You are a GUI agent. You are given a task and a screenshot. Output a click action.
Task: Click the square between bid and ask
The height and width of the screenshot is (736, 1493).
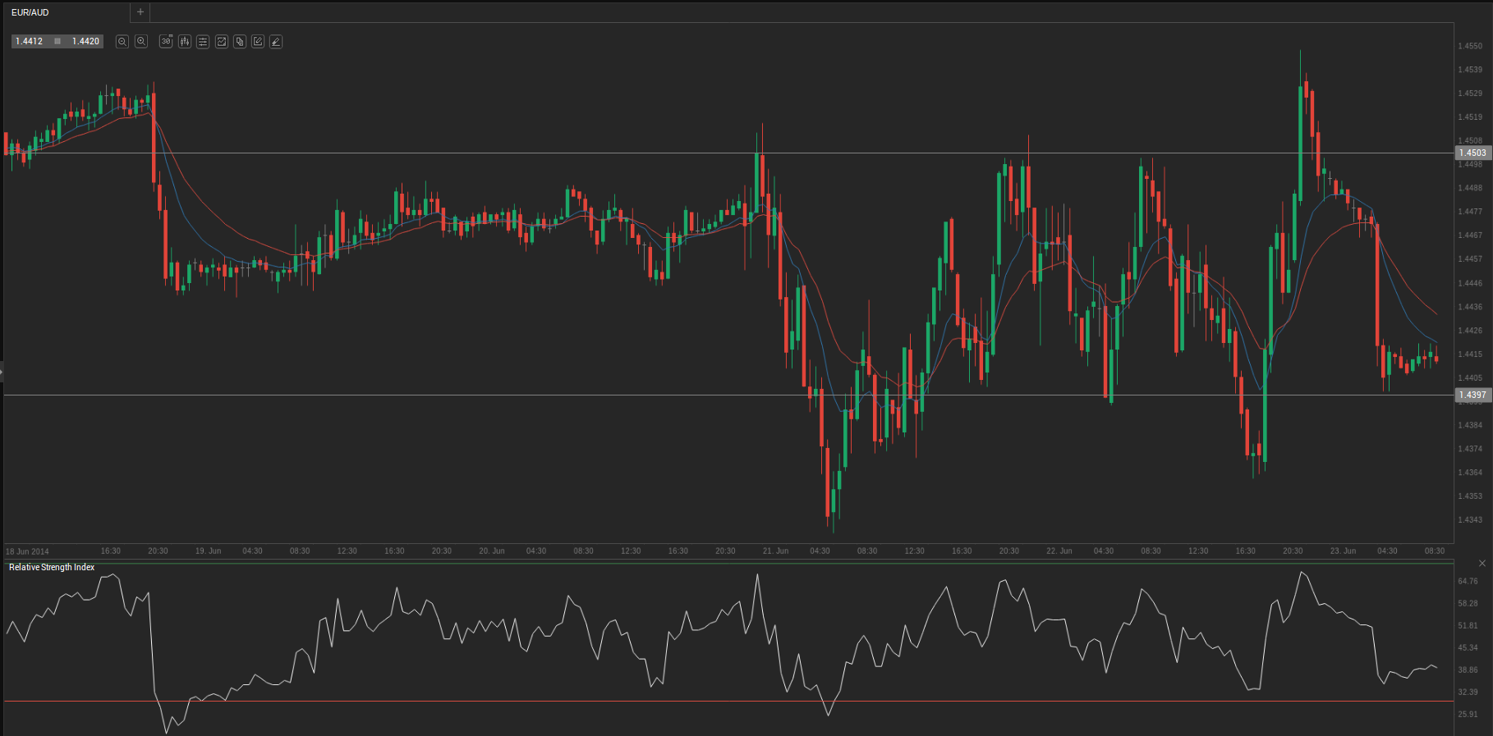tap(57, 41)
